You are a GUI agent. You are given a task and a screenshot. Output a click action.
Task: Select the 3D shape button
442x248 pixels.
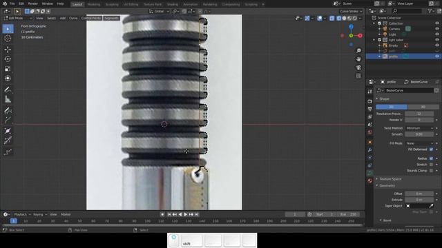coord(423,107)
